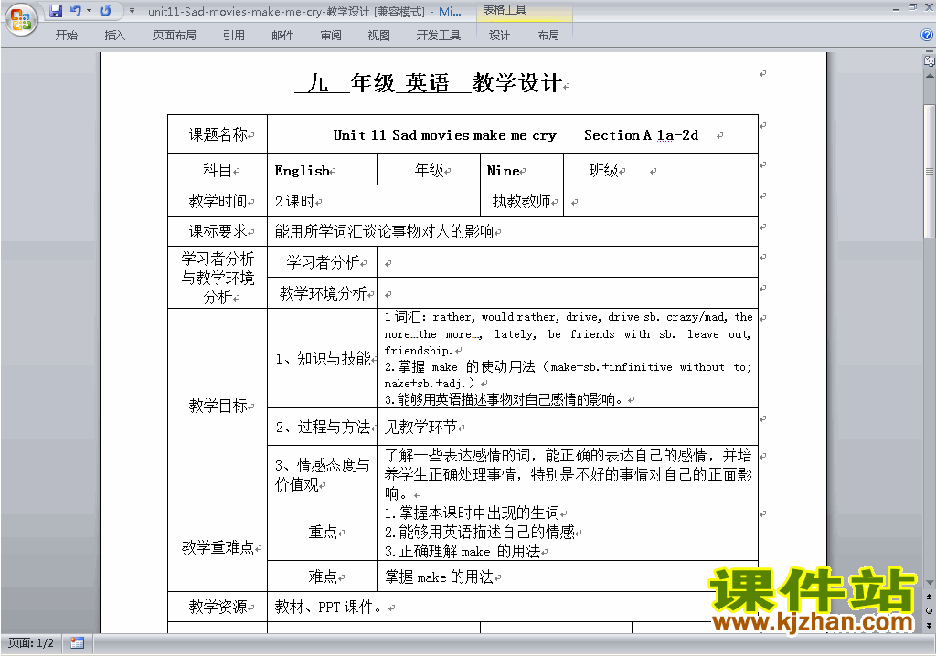The width and height of the screenshot is (936, 656).
Task: Click the 重点 label cell
Action: 323,532
